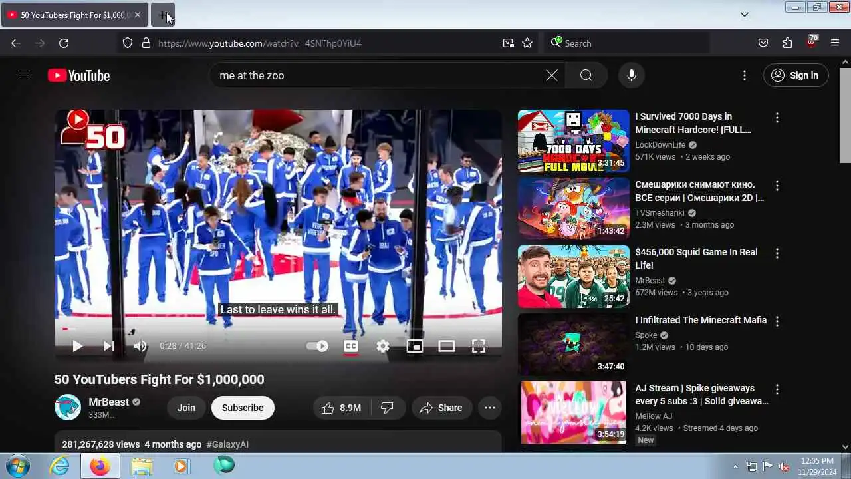Go to the YouTube home logo
Screen dimensions: 851x479
click(78, 76)
